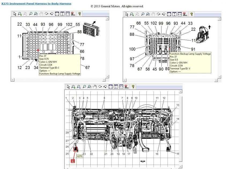Choose magnifier zoom tool in bottom location viewer
Image resolution: width=226 pixels, height=169 pixels.
[x=84, y=87]
